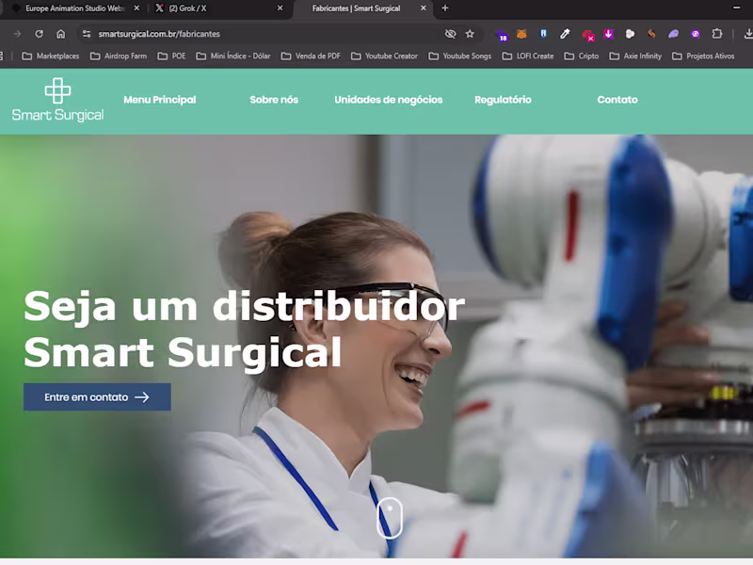
Task: Click the Smart Surgical logo
Action: pyautogui.click(x=57, y=100)
